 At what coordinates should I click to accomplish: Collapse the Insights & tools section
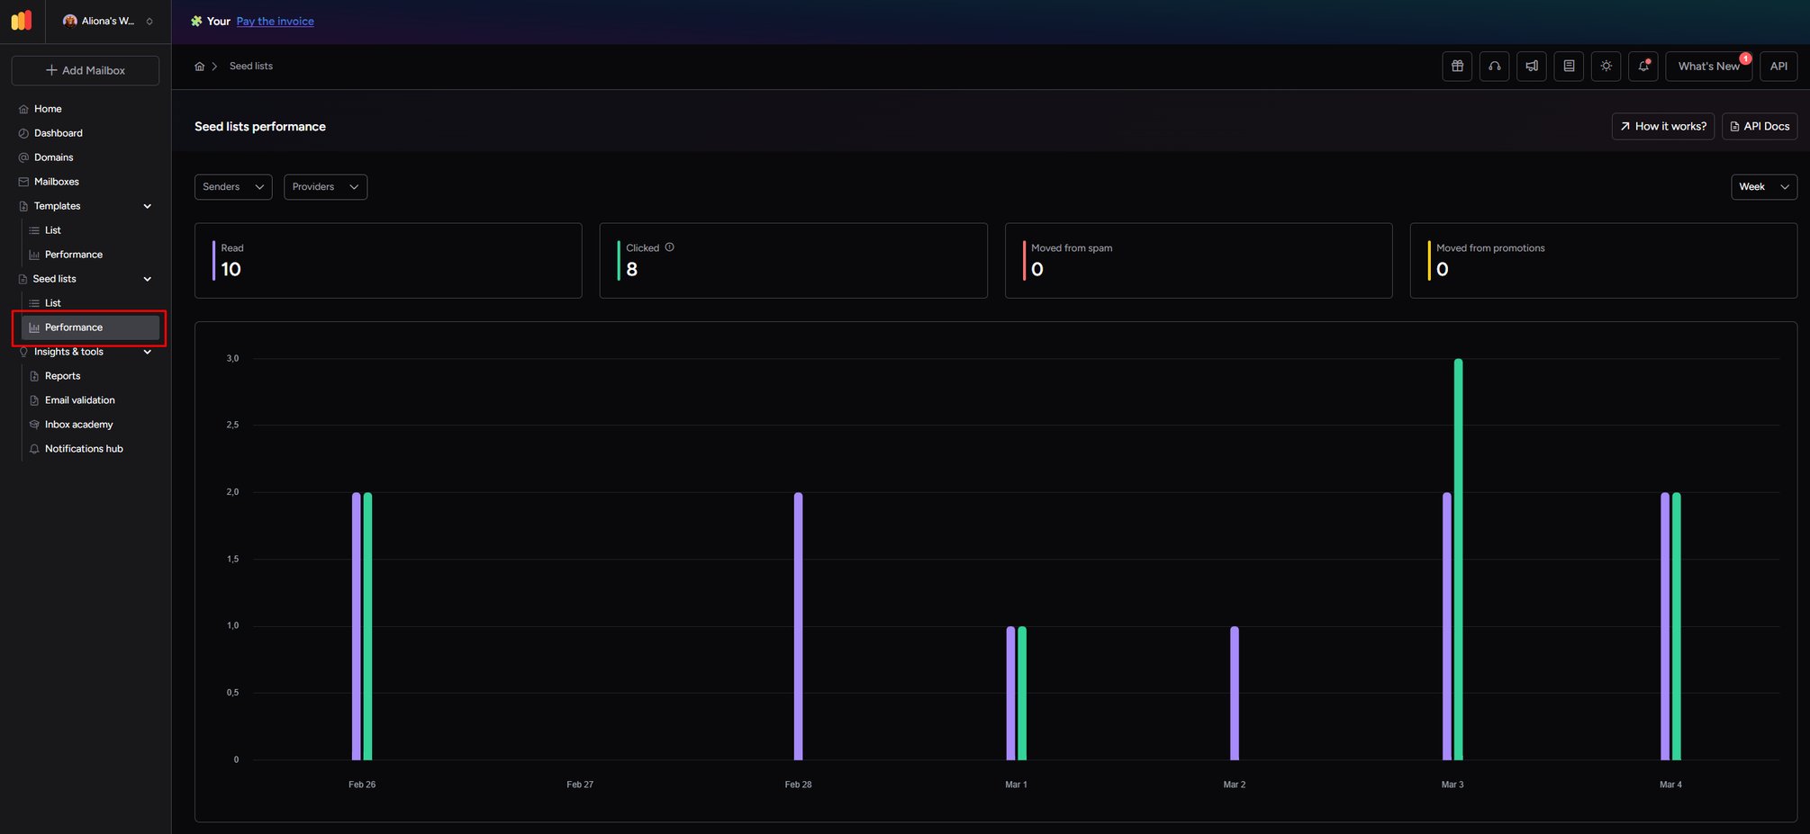click(148, 352)
